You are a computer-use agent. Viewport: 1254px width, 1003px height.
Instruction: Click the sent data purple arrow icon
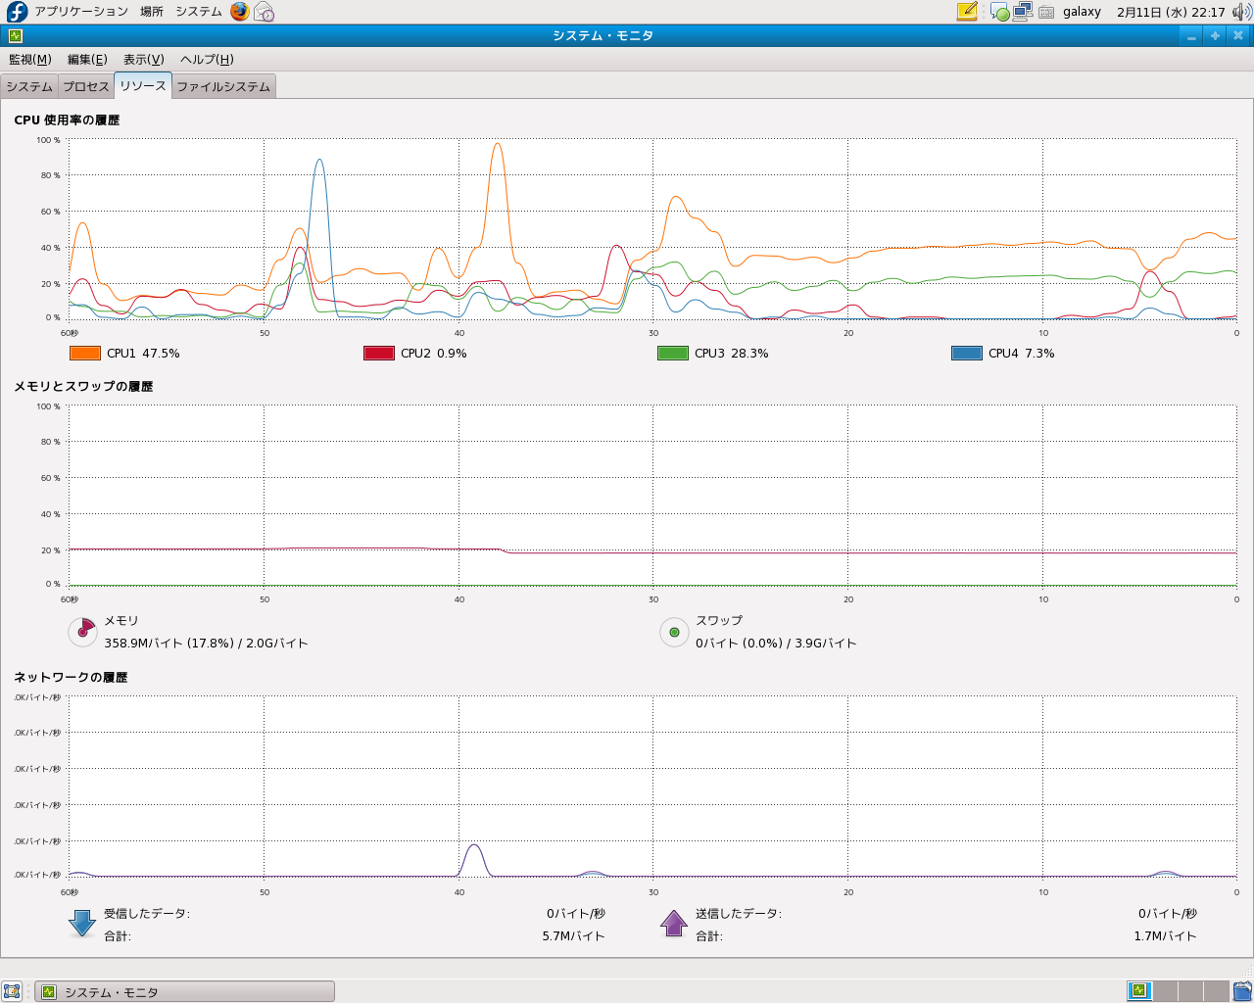(674, 924)
